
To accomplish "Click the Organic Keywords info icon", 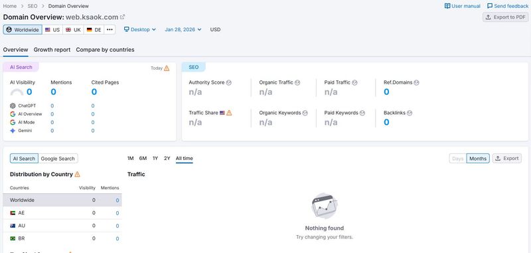I will pyautogui.click(x=305, y=113).
